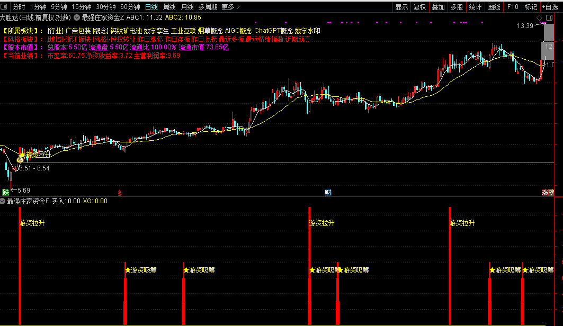Click the red S marker on timeline
The image size is (563, 326).
(120, 193)
